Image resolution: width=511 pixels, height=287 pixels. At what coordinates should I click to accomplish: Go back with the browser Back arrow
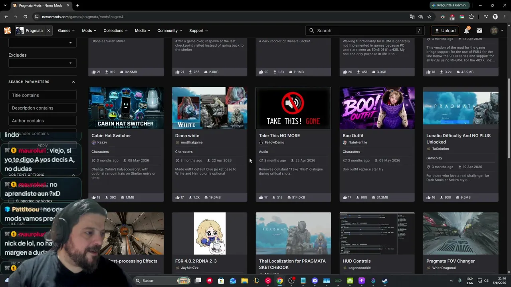(6, 17)
